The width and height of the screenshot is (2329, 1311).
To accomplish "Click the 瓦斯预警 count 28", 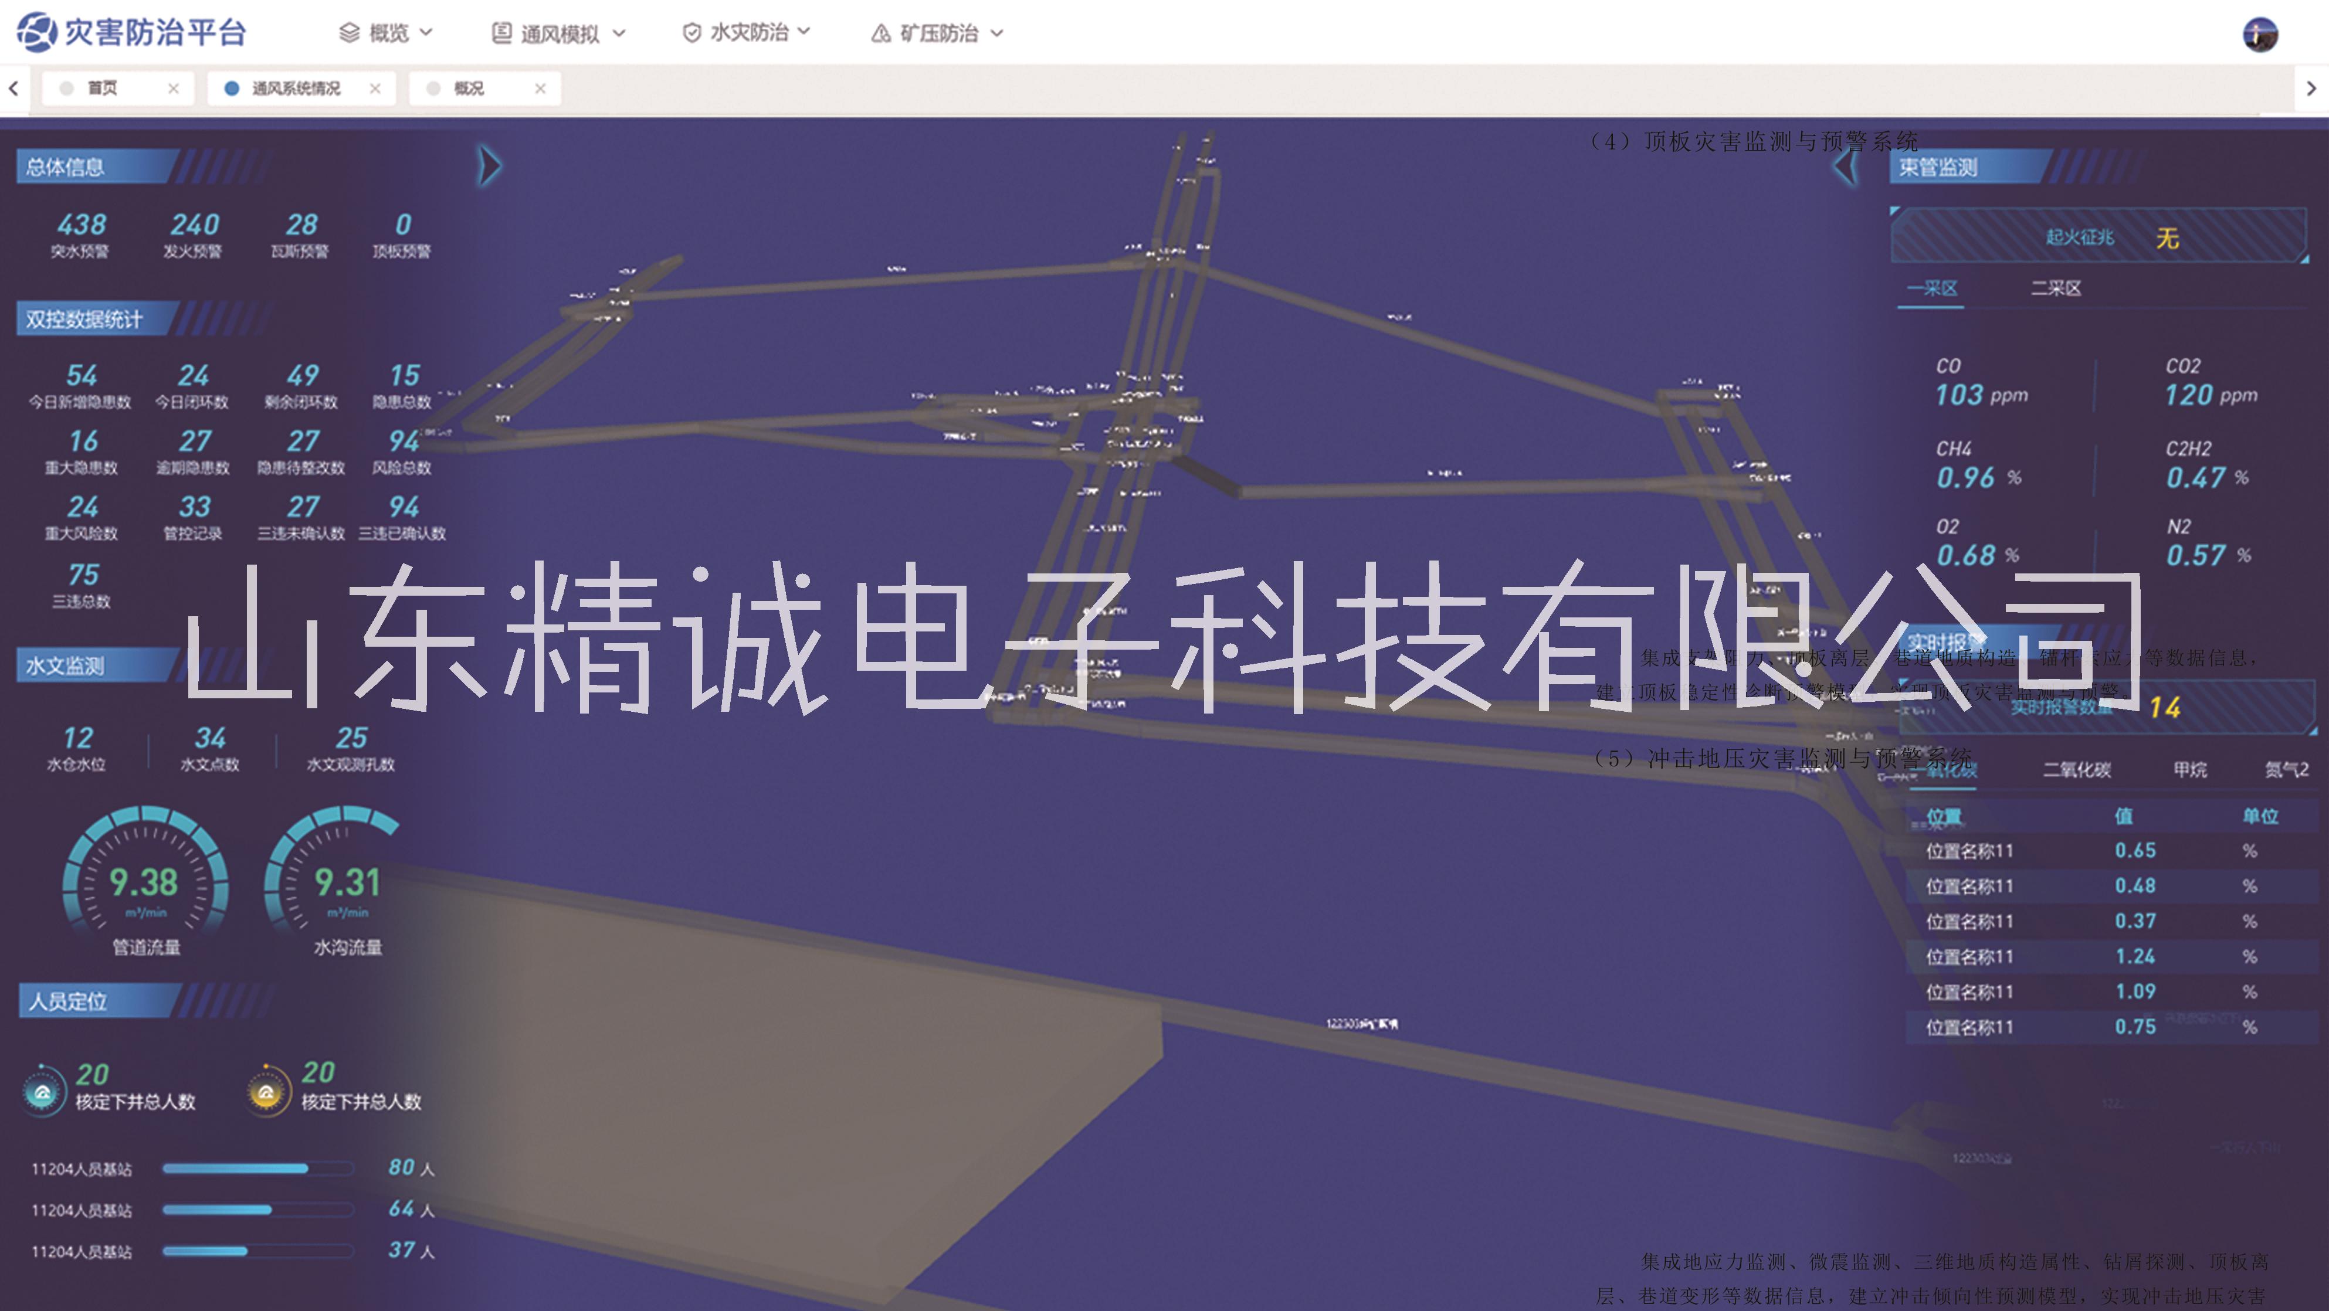I will point(301,224).
